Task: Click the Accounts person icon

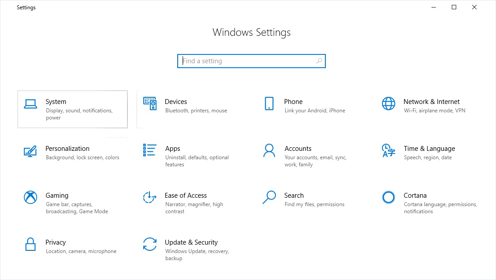Action: click(x=269, y=150)
